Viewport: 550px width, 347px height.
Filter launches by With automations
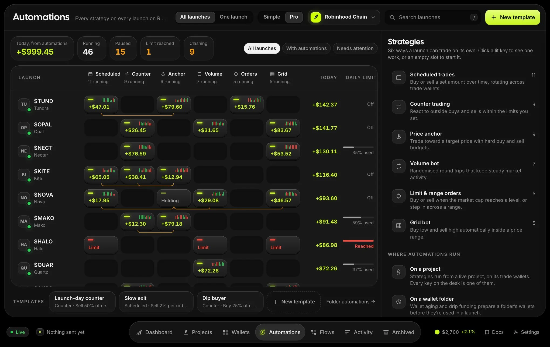pyautogui.click(x=306, y=48)
